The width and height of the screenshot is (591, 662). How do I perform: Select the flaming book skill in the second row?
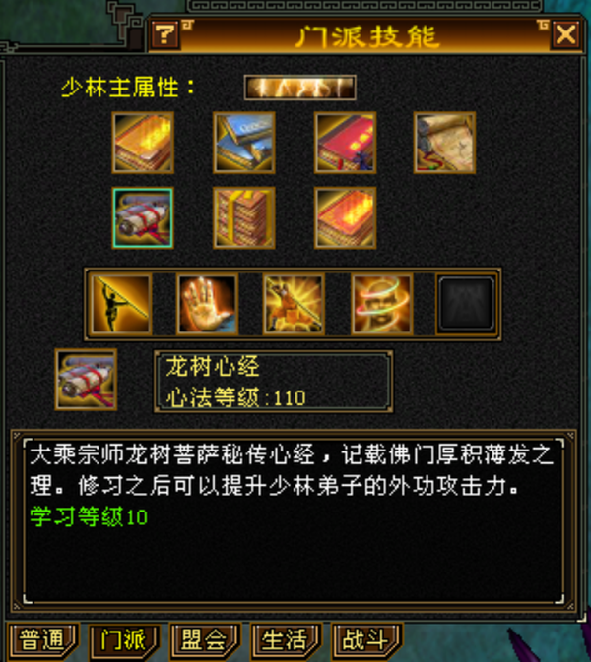click(346, 217)
